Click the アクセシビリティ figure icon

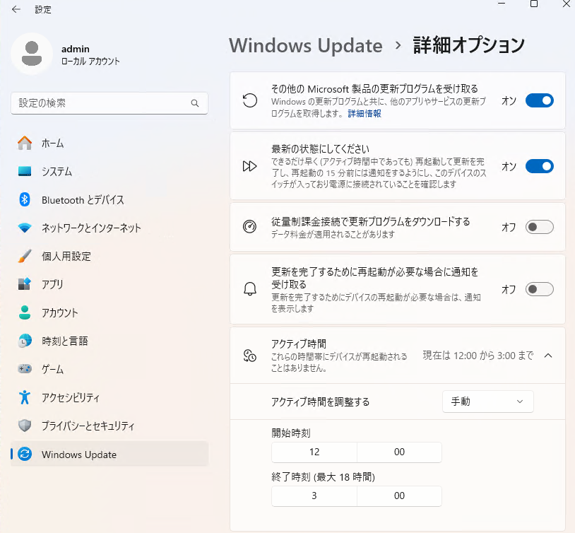pos(25,397)
